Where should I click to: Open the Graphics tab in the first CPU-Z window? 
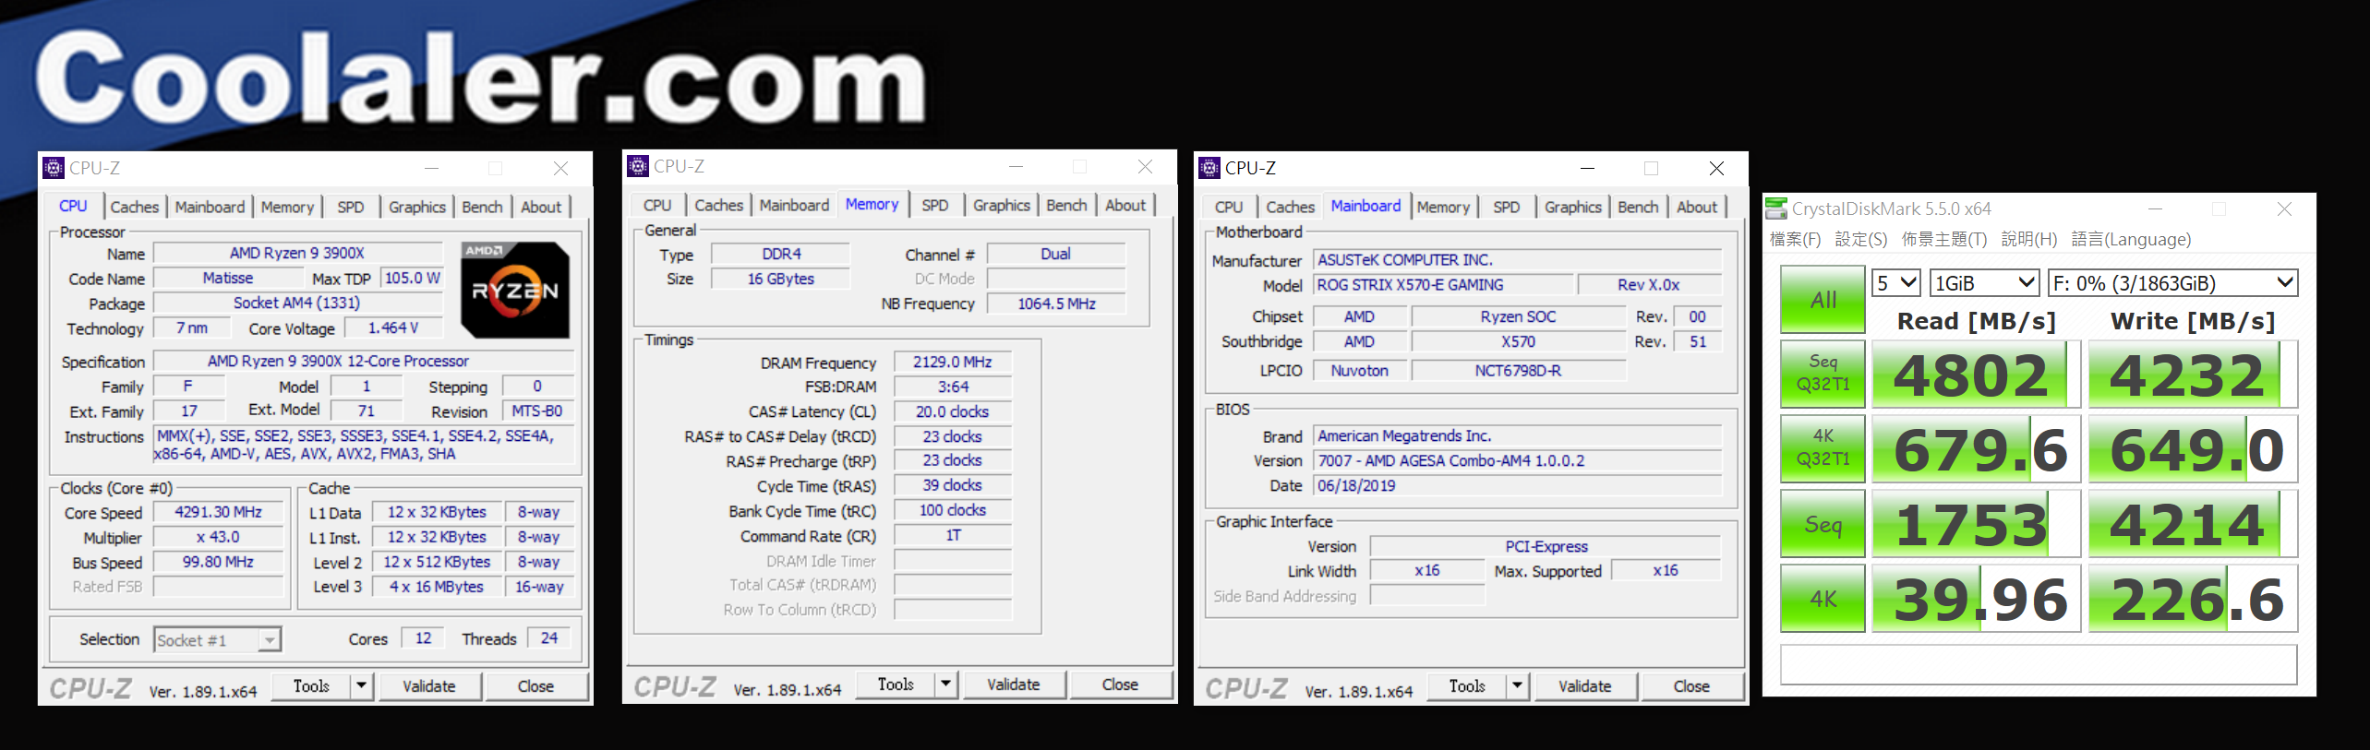(416, 207)
